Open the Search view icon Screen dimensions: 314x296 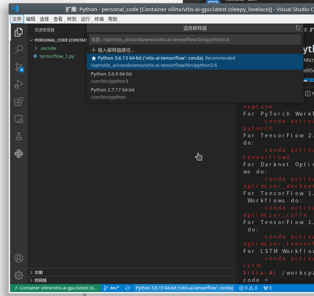click(x=19, y=50)
